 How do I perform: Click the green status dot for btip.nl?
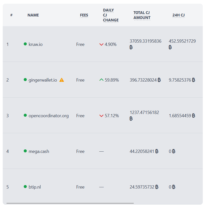point(25,186)
